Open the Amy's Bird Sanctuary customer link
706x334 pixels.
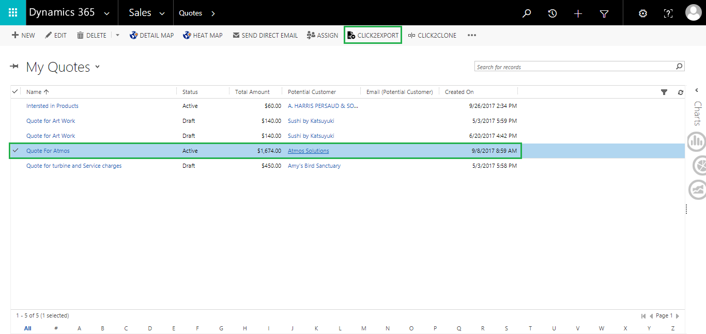pos(314,166)
